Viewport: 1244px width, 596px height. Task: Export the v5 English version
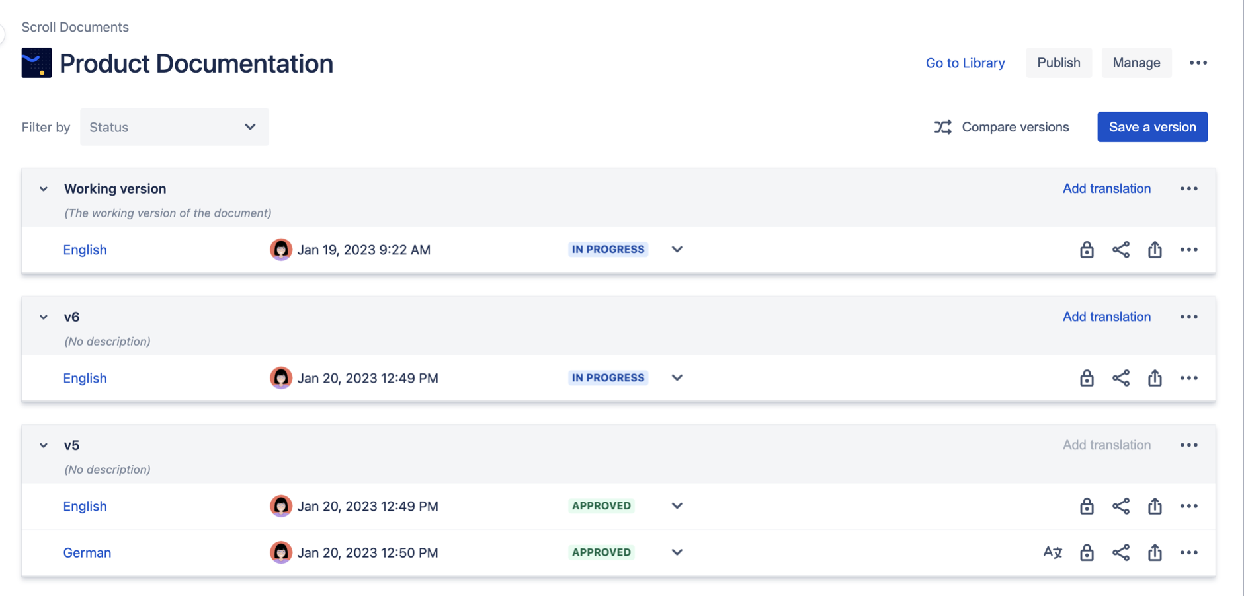pos(1155,506)
